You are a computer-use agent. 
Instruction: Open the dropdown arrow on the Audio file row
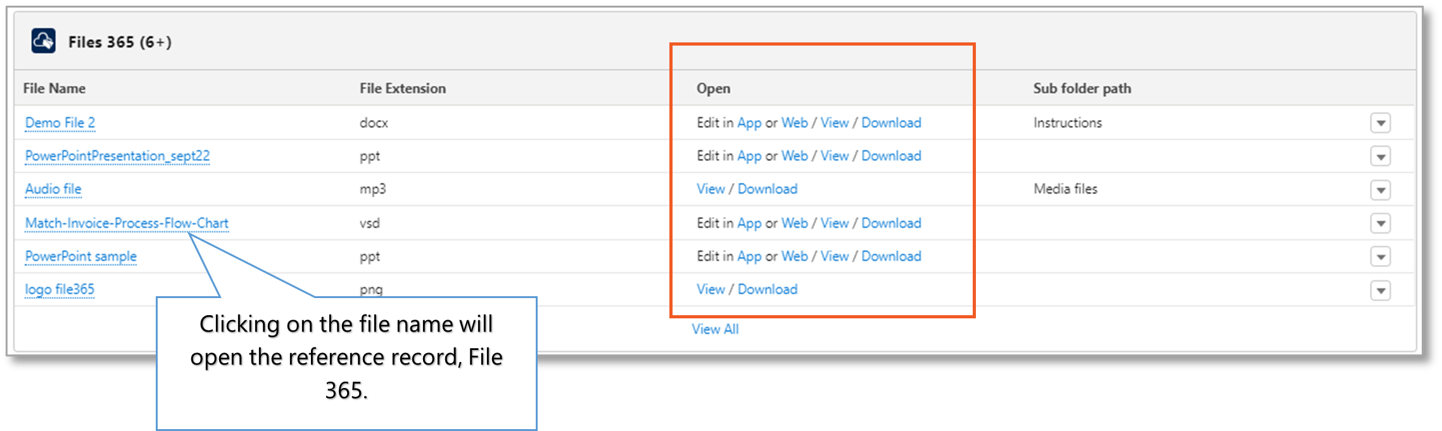pyautogui.click(x=1381, y=189)
